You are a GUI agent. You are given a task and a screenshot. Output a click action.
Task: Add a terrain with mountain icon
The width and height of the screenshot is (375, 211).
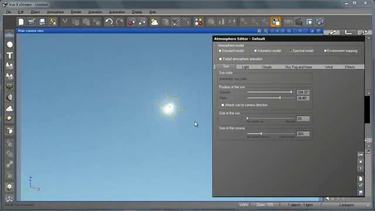[x=9, y=66]
